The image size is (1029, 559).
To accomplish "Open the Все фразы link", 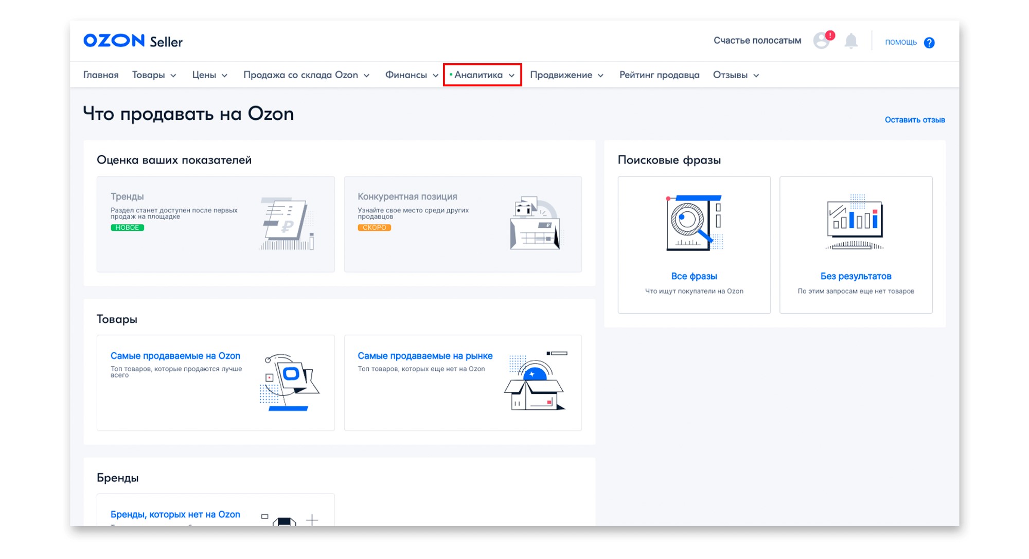I will [694, 276].
